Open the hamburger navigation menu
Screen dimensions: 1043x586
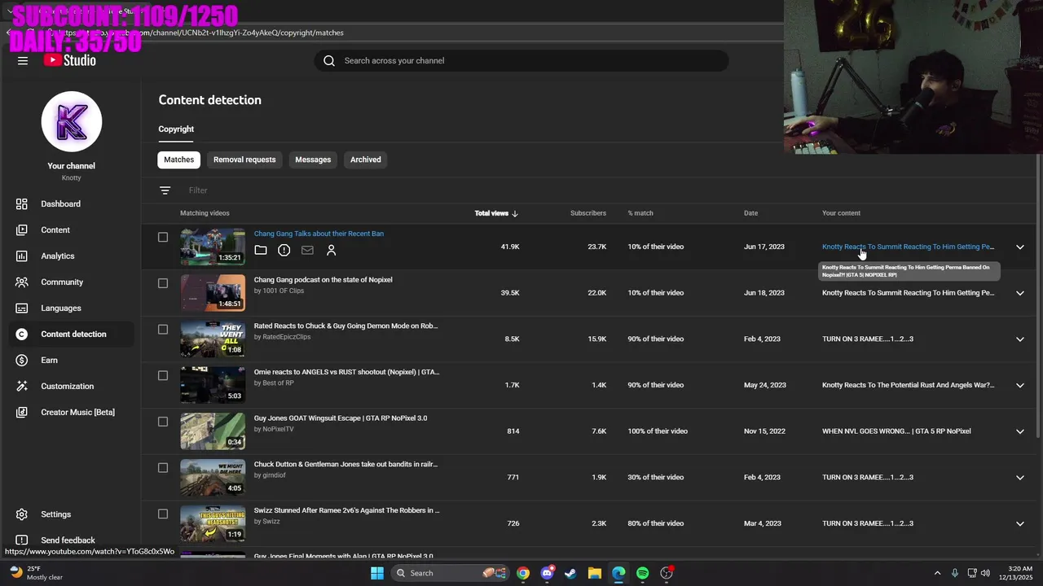(x=23, y=60)
